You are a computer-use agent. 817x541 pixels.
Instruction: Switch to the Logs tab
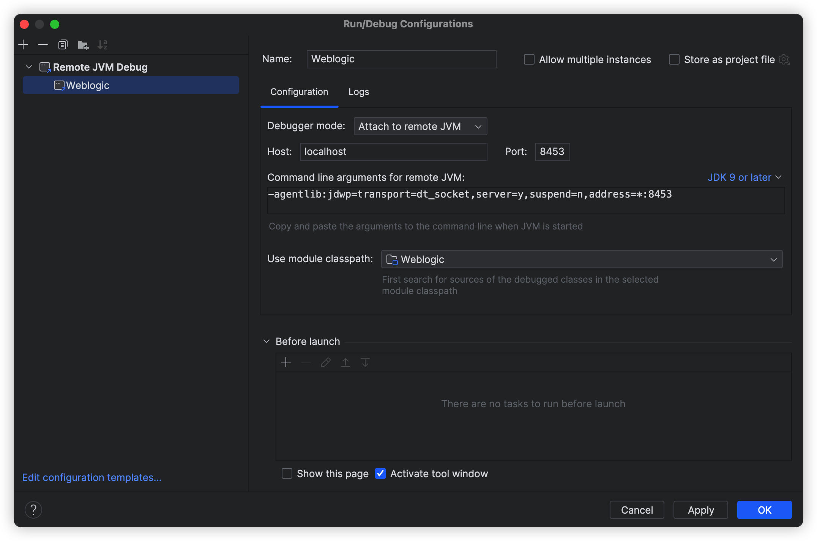359,92
